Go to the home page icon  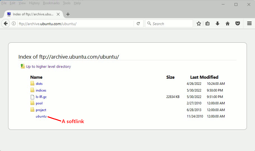pyautogui.click(x=228, y=23)
